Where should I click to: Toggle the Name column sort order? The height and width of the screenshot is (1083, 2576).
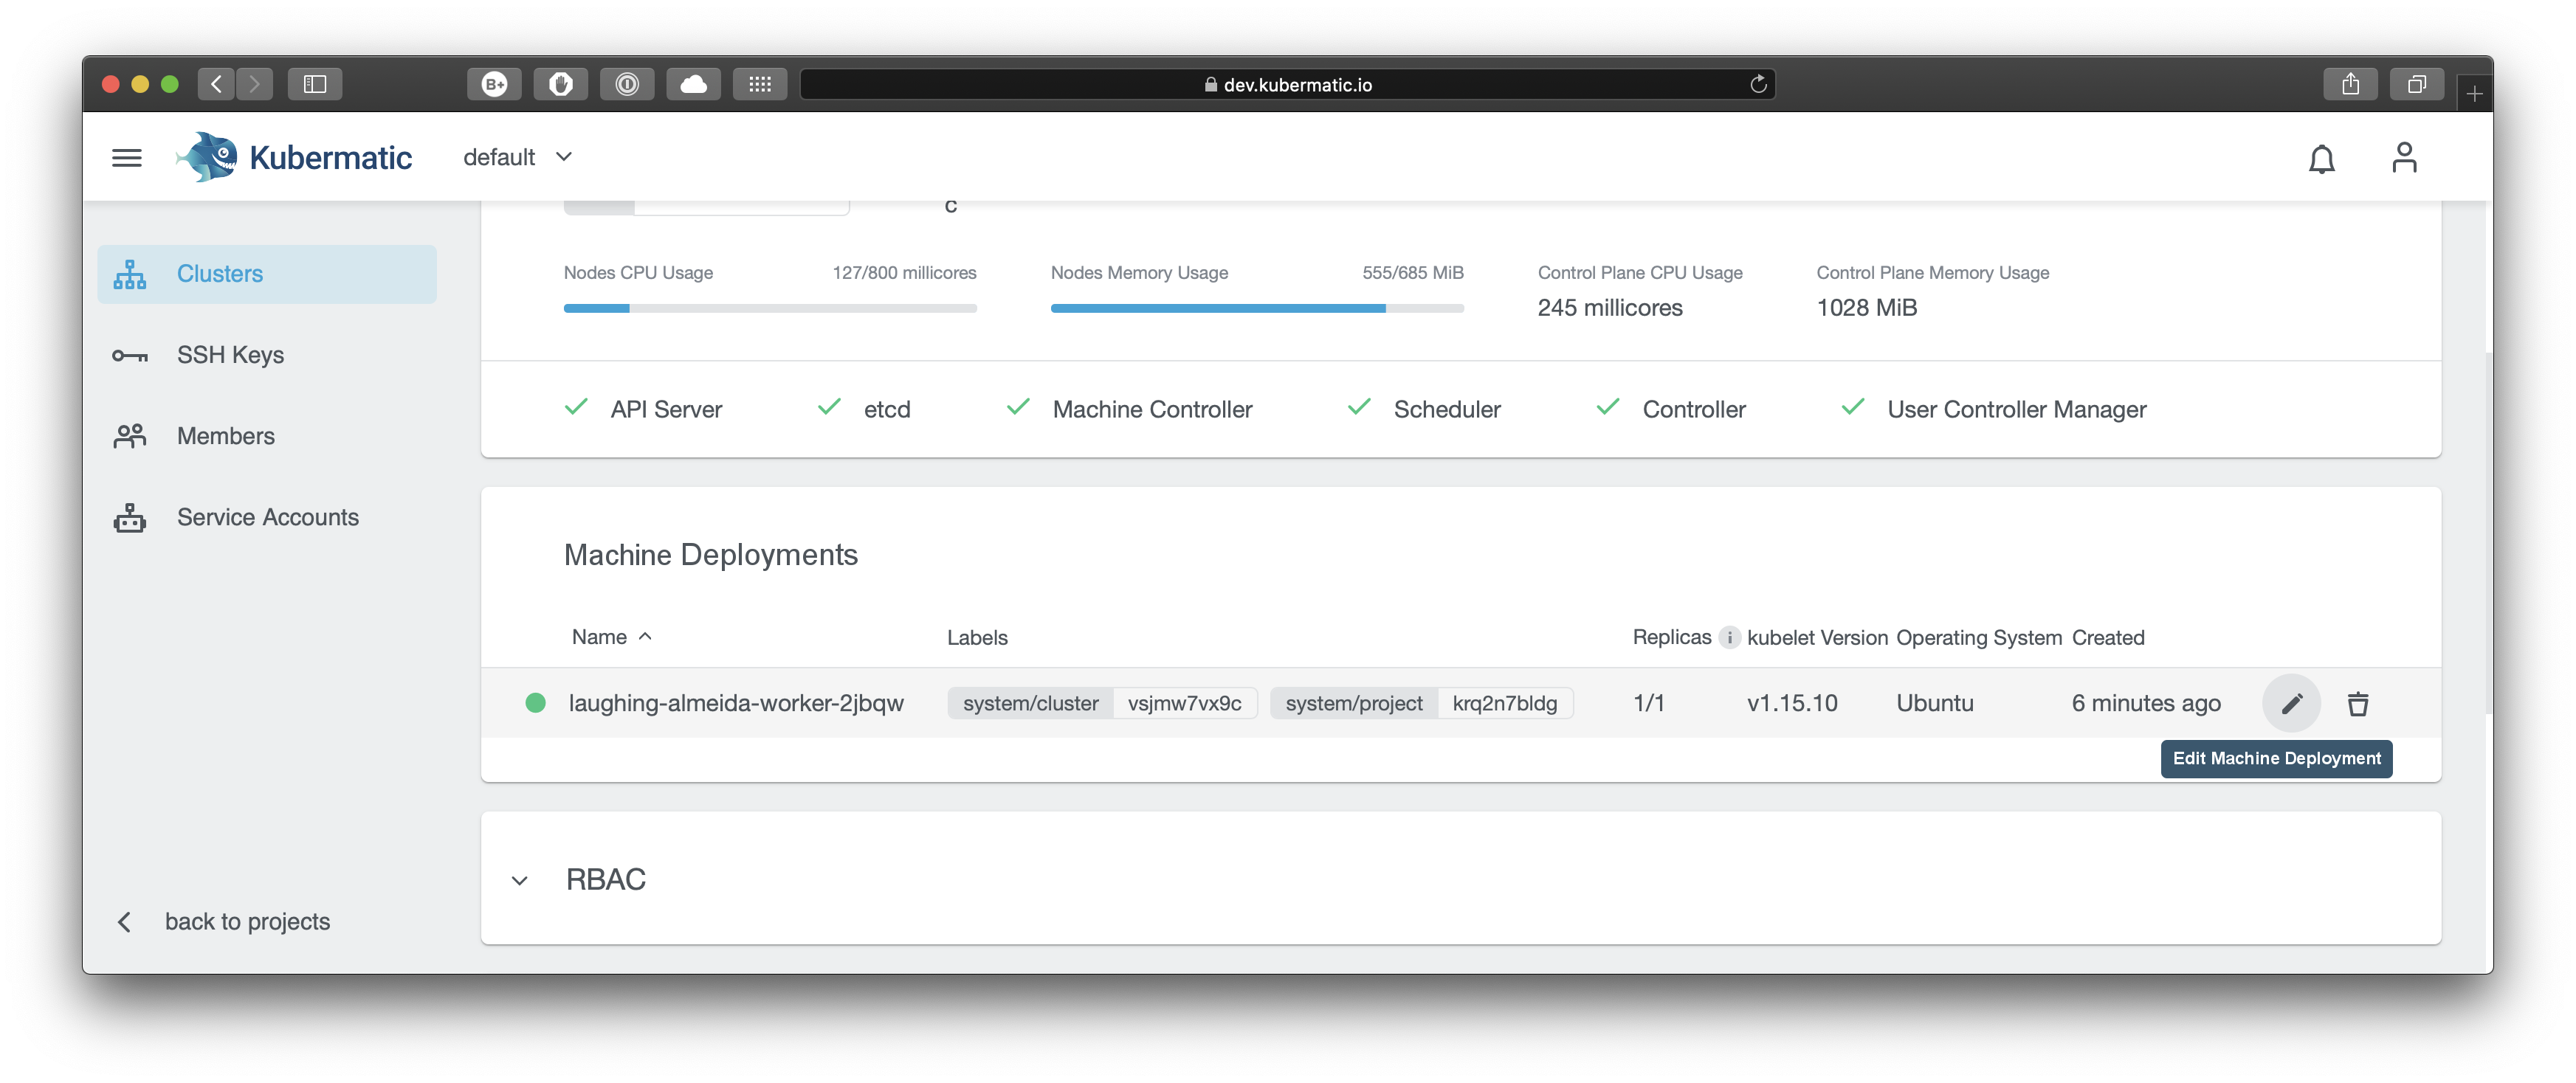(645, 637)
